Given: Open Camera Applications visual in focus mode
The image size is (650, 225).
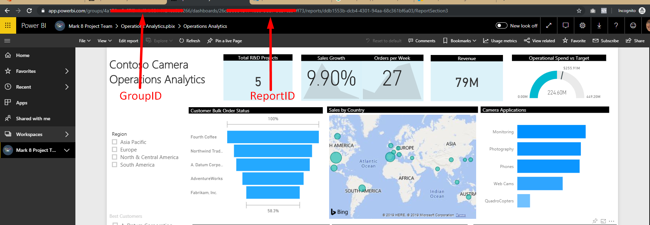Looking at the screenshot, I should point(603,221).
